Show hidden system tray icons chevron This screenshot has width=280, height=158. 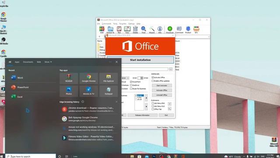tap(244, 156)
